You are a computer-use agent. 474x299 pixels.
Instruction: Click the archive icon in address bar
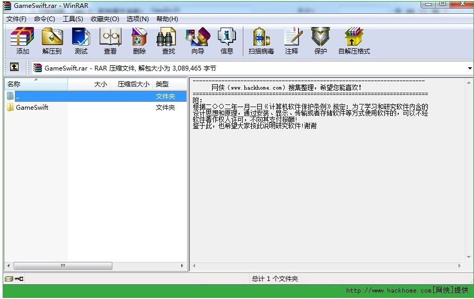point(38,68)
